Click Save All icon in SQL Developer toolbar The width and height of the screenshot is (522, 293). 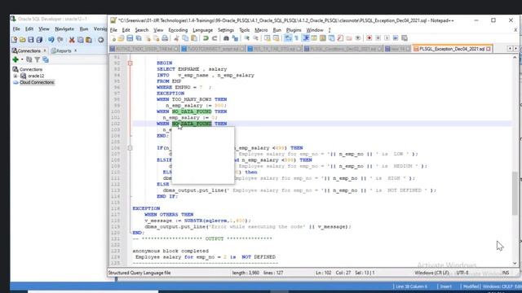(x=39, y=40)
